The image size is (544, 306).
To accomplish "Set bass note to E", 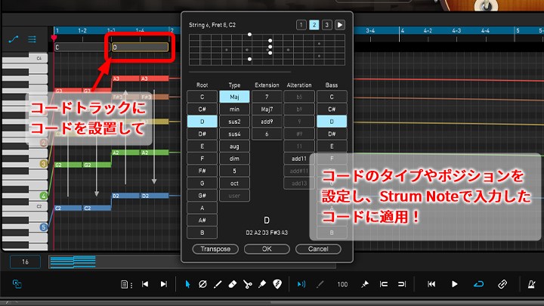I will [x=332, y=146].
